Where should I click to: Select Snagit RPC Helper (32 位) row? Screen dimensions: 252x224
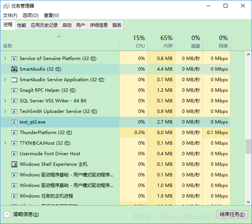pos(115,90)
